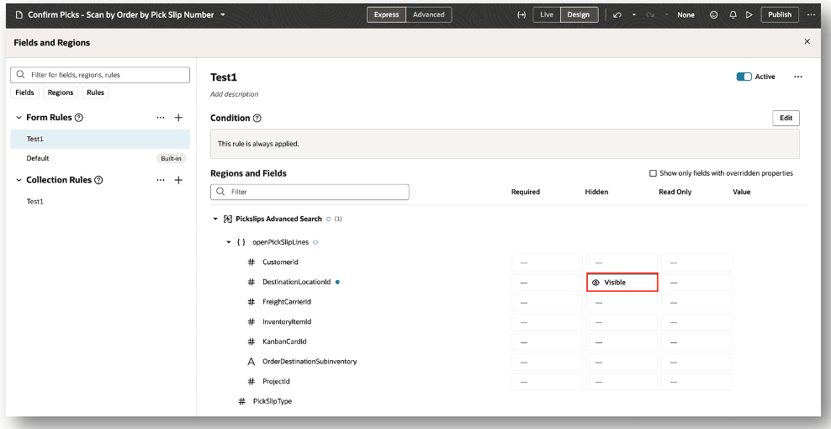Collapse the Pickslips Advanced Search region

click(215, 219)
